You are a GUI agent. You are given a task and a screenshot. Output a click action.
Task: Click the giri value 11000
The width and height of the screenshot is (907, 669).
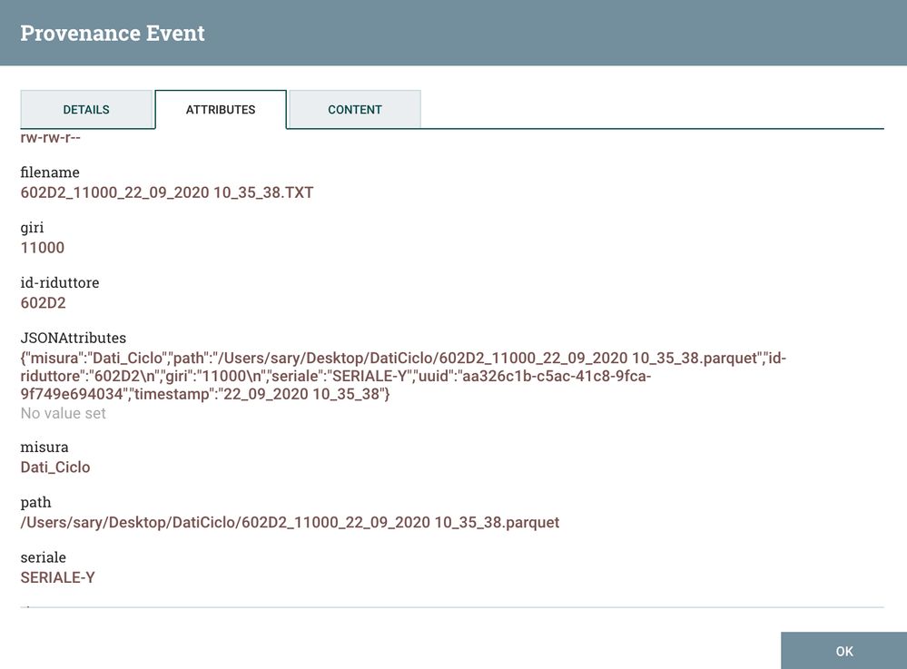click(x=43, y=248)
